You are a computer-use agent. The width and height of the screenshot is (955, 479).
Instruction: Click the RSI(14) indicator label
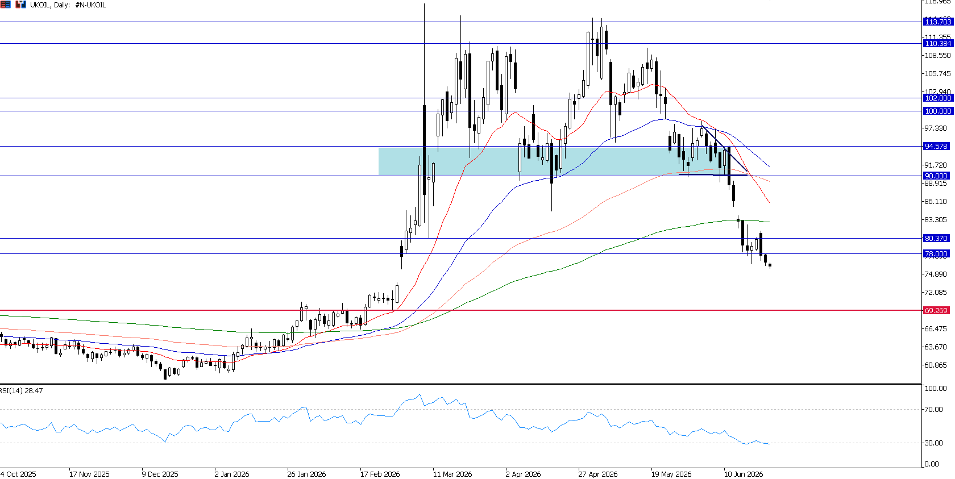tap(22, 390)
